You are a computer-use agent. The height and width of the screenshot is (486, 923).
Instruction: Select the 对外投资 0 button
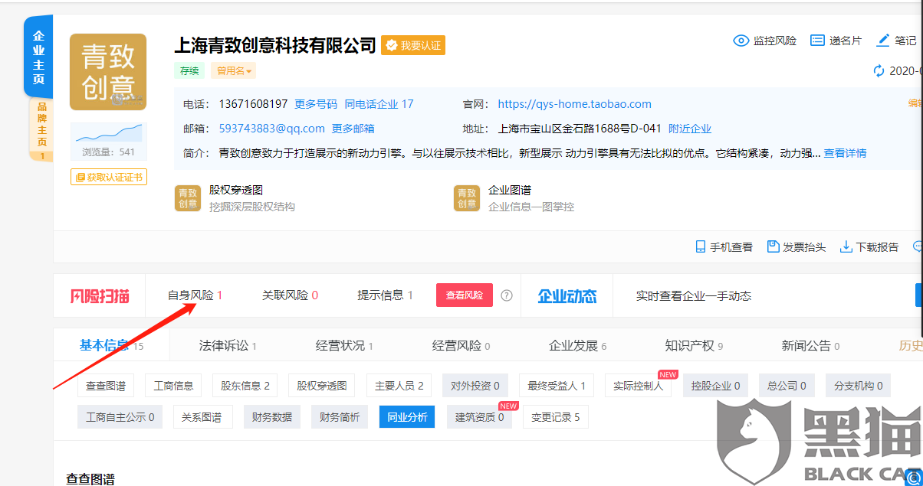(475, 386)
